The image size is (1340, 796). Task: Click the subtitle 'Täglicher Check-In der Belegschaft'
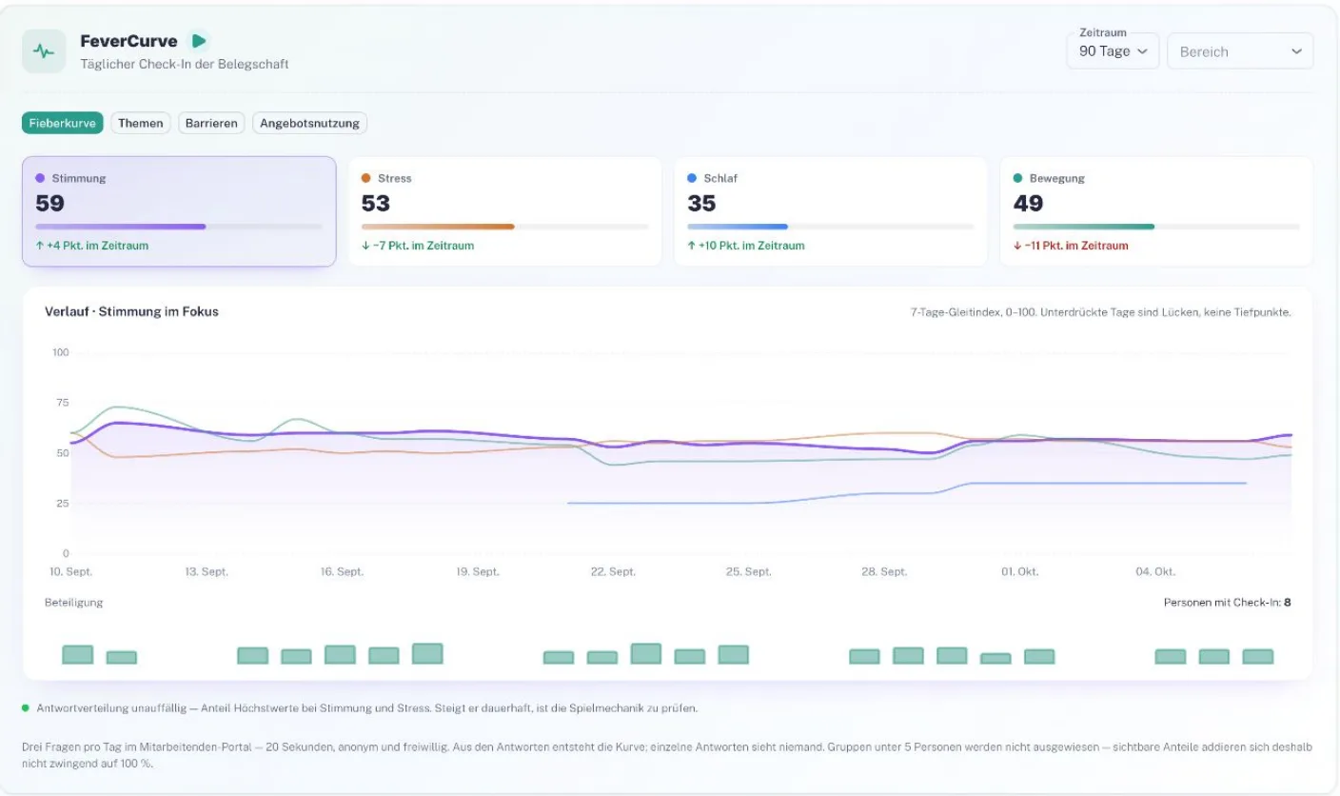(185, 65)
